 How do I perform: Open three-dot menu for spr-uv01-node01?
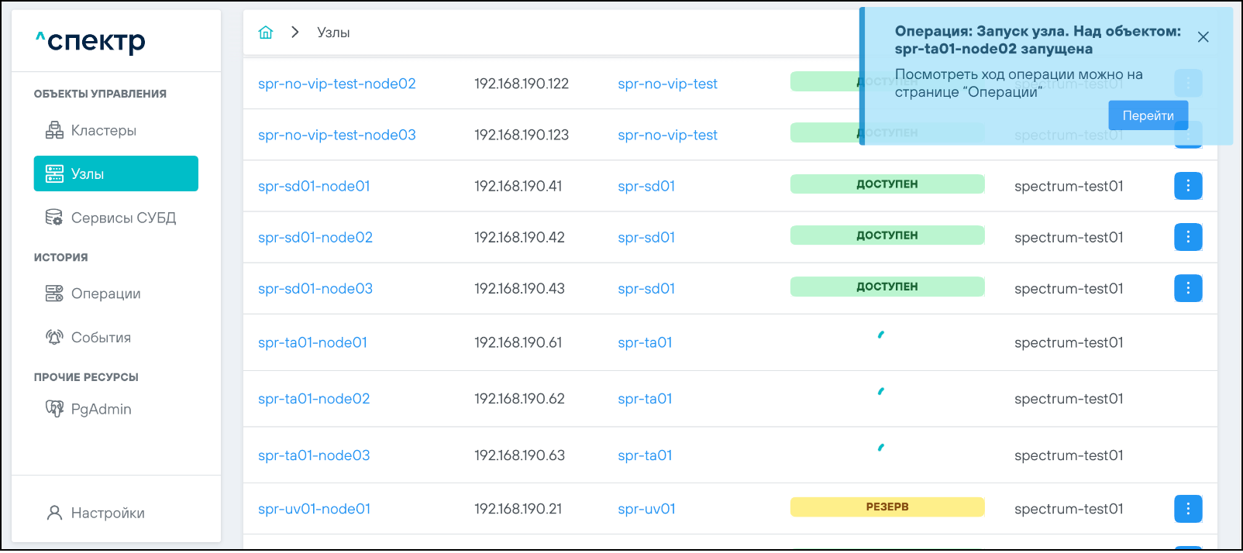click(x=1187, y=509)
